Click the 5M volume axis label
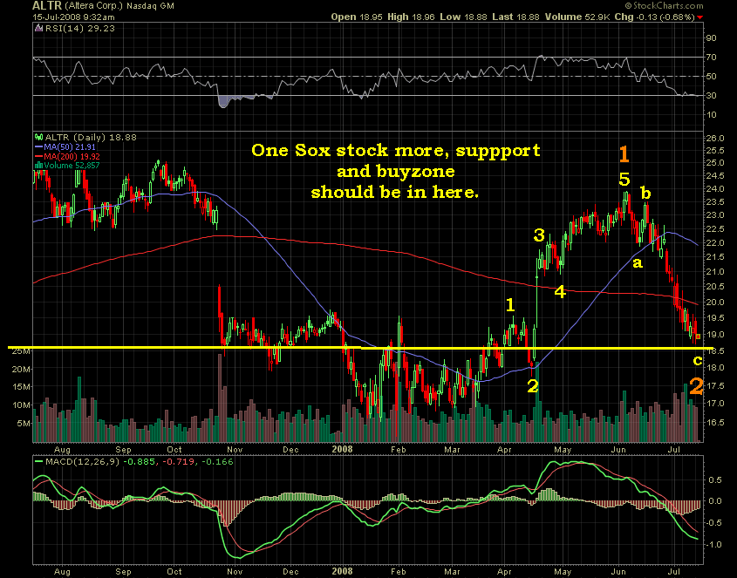737x578 pixels. click(24, 423)
